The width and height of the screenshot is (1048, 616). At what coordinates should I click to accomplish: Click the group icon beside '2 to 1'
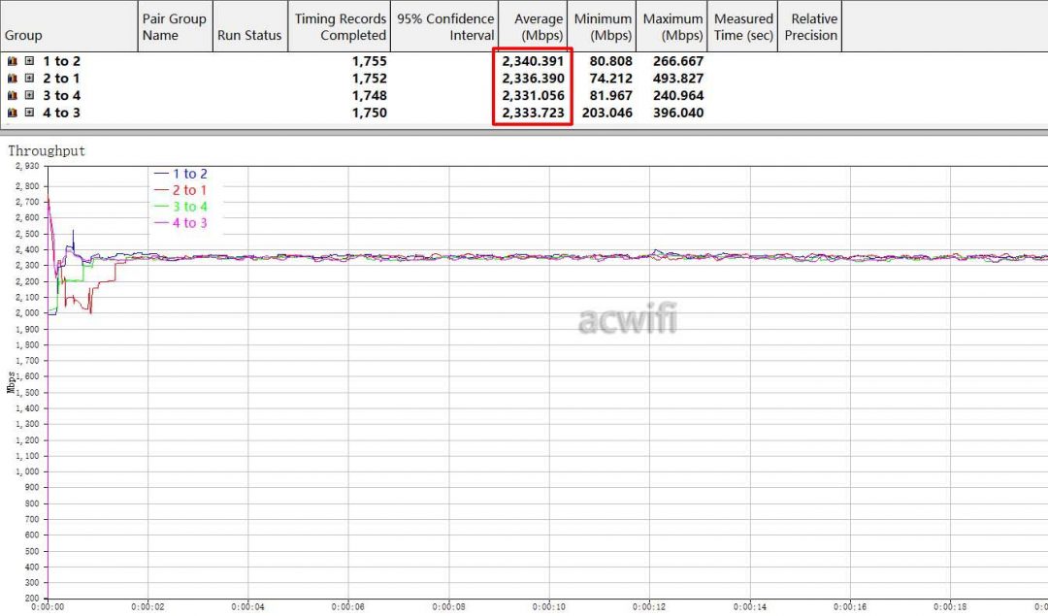coord(13,79)
